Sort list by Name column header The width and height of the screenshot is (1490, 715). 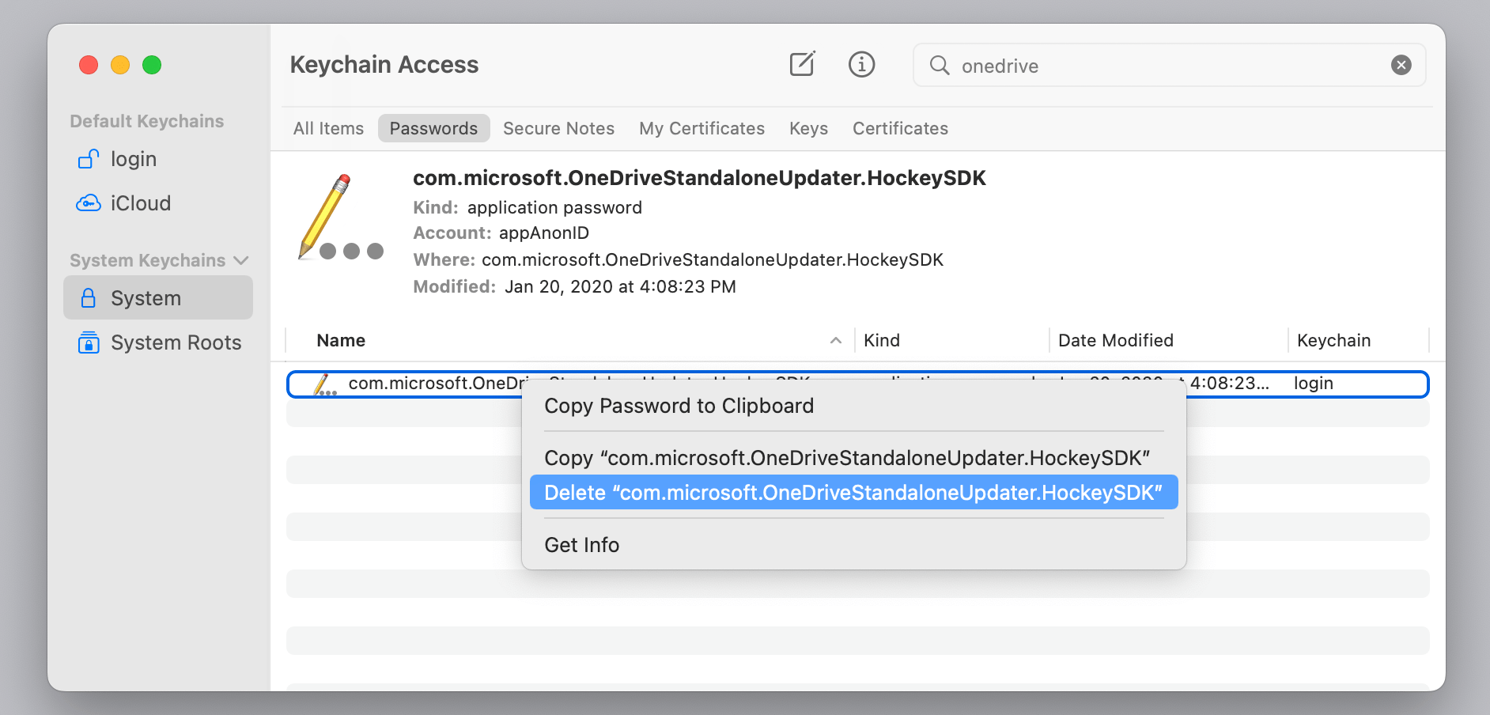[569, 340]
